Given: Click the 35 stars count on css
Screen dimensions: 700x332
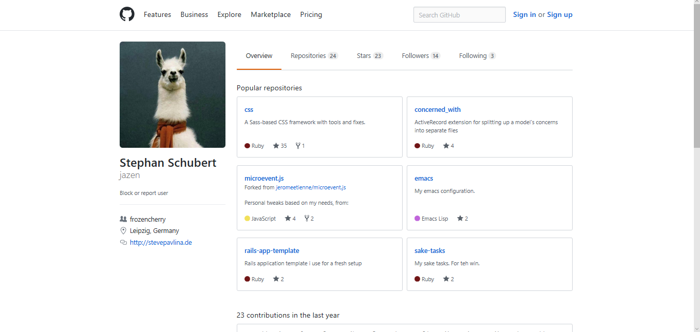Looking at the screenshot, I should [284, 146].
